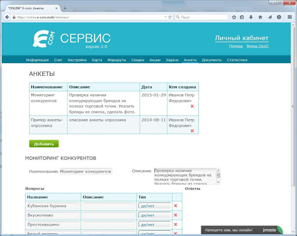Click the browser back arrow

coord(7,17)
